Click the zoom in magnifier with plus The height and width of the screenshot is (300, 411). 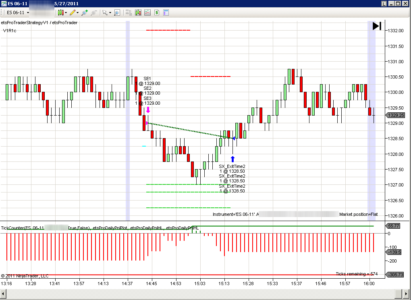coord(84,12)
